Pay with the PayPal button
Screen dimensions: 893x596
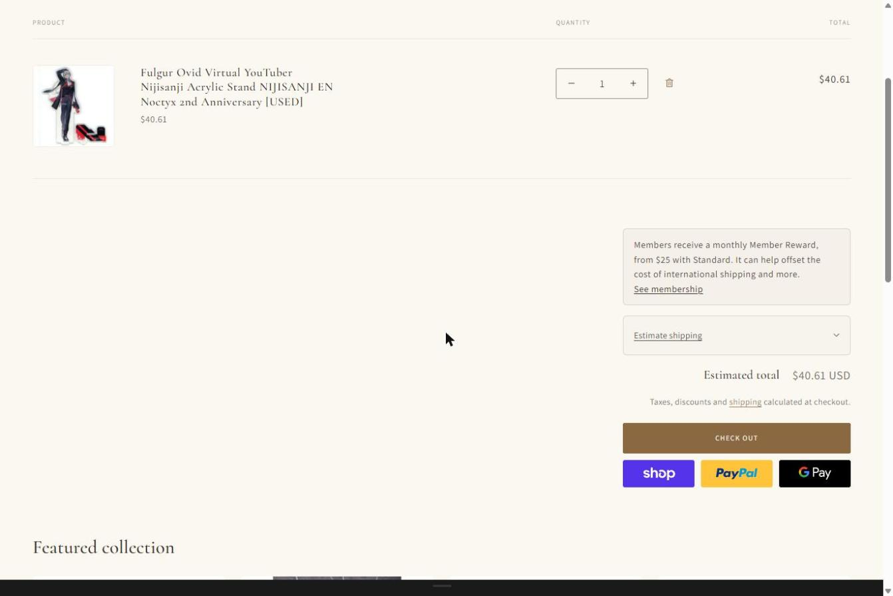(x=737, y=474)
